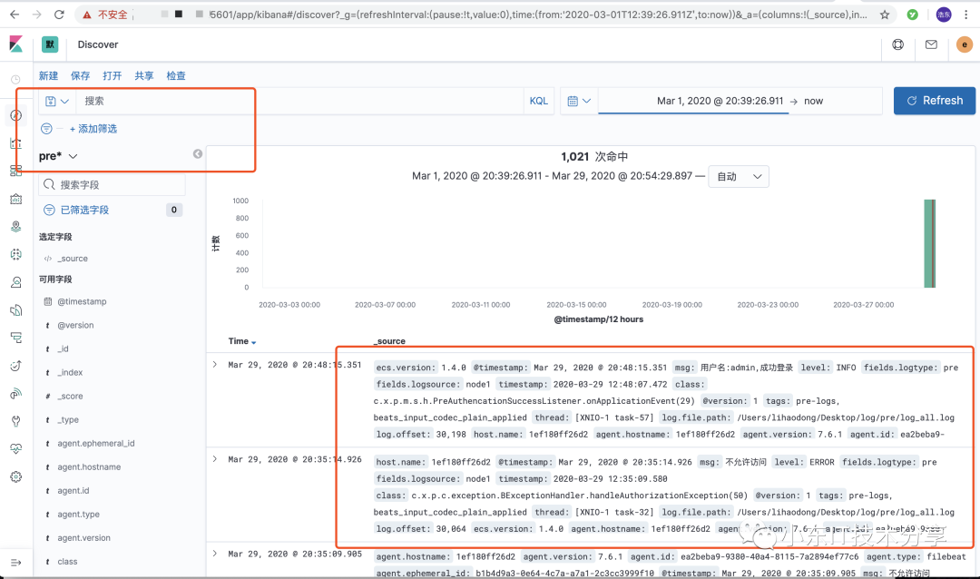Image resolution: width=980 pixels, height=579 pixels.
Task: Collapse the fields sidebar with arrow button
Action: coord(198,153)
